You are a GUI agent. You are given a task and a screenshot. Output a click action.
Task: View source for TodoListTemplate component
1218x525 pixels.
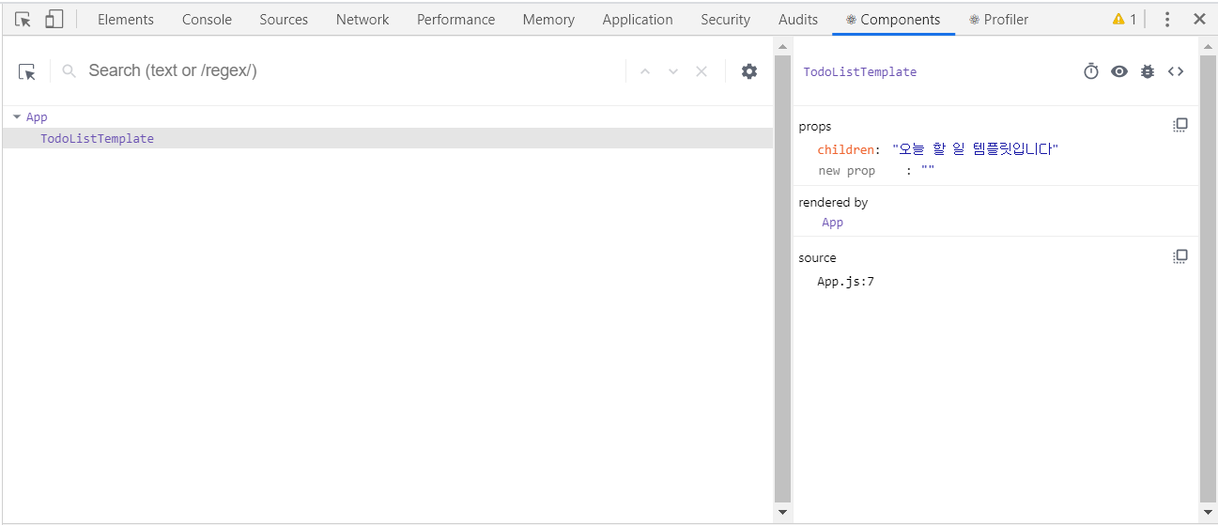[1176, 71]
